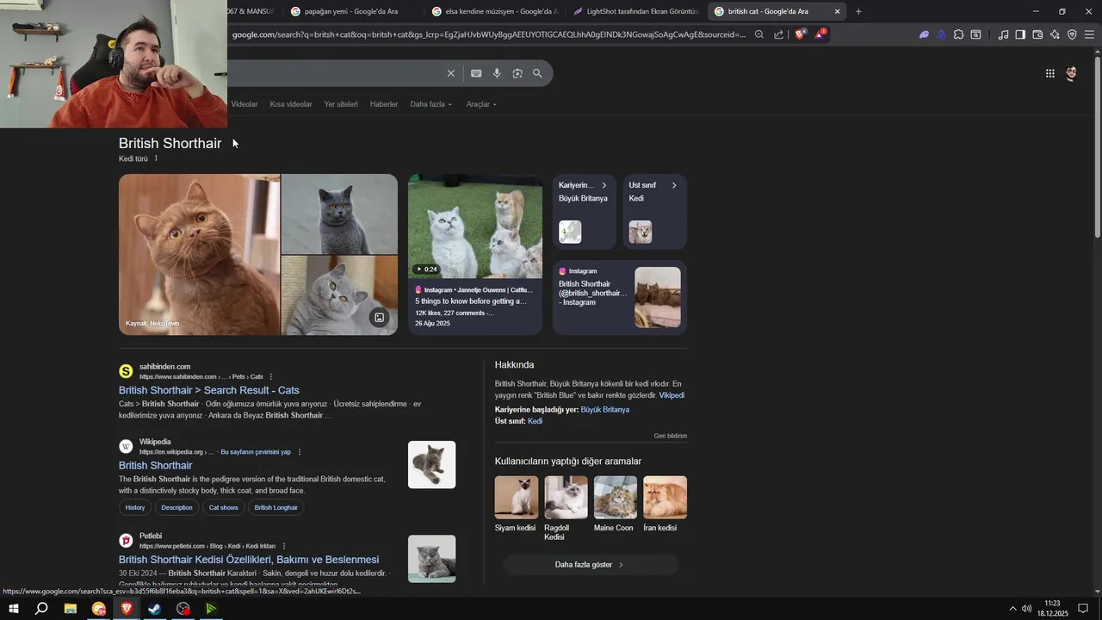Open the OBS Studio taskbar icon
The height and width of the screenshot is (620, 1102).
tap(183, 609)
